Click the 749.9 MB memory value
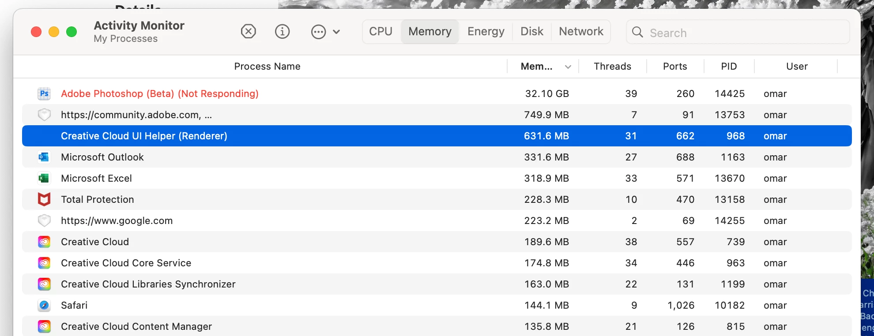874x336 pixels. pos(546,115)
